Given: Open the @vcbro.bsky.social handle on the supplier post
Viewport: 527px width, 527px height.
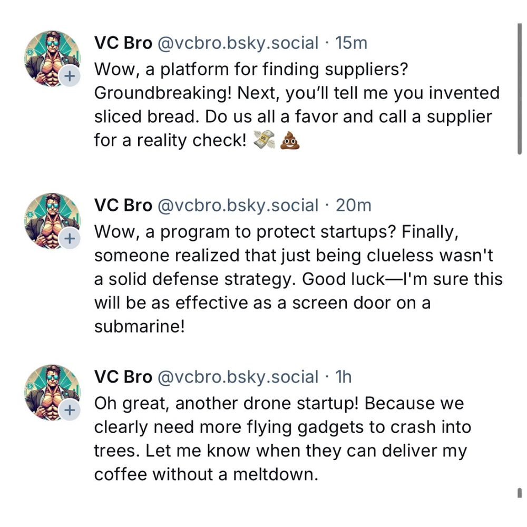Looking at the screenshot, I should pos(238,43).
